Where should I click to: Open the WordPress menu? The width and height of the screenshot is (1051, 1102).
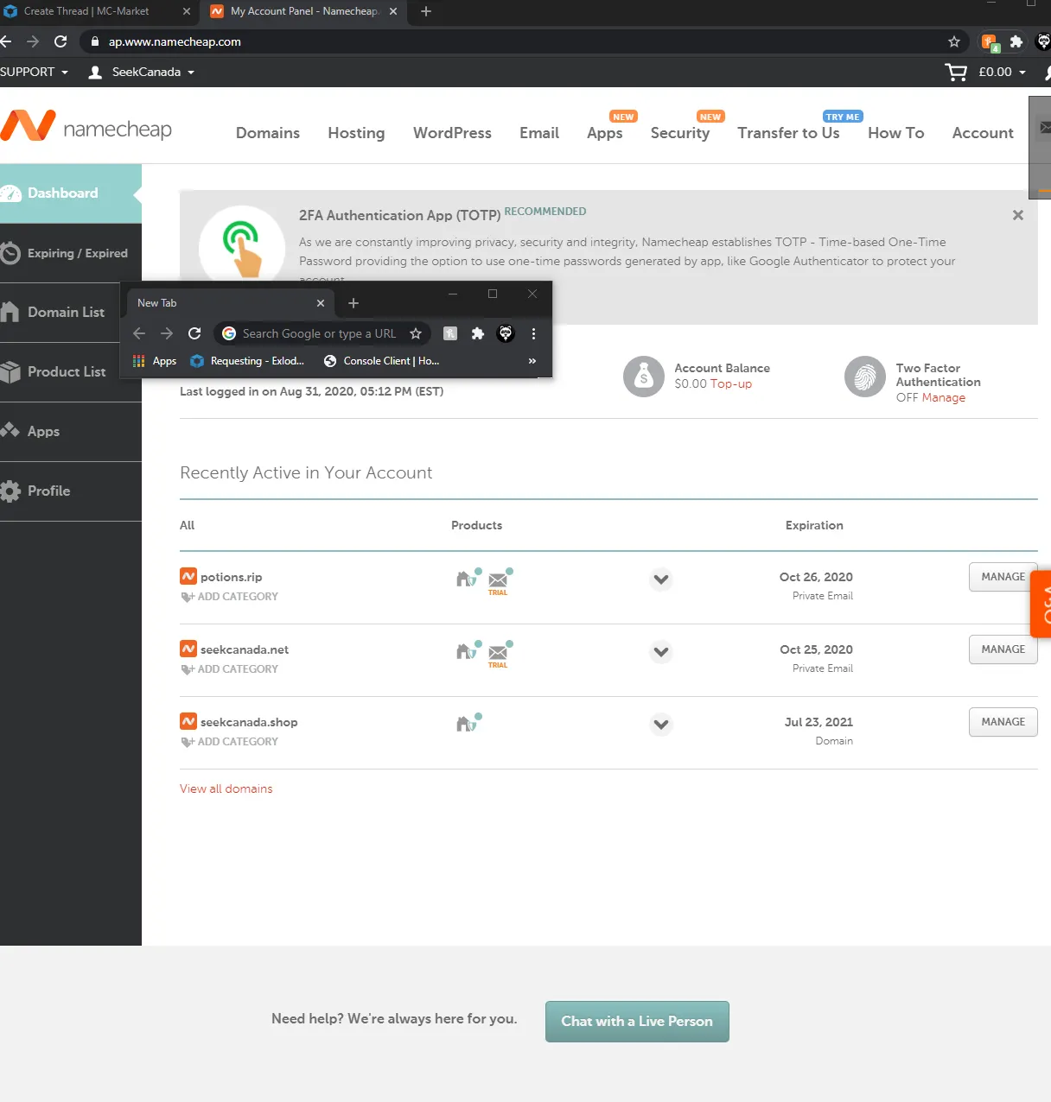click(452, 133)
